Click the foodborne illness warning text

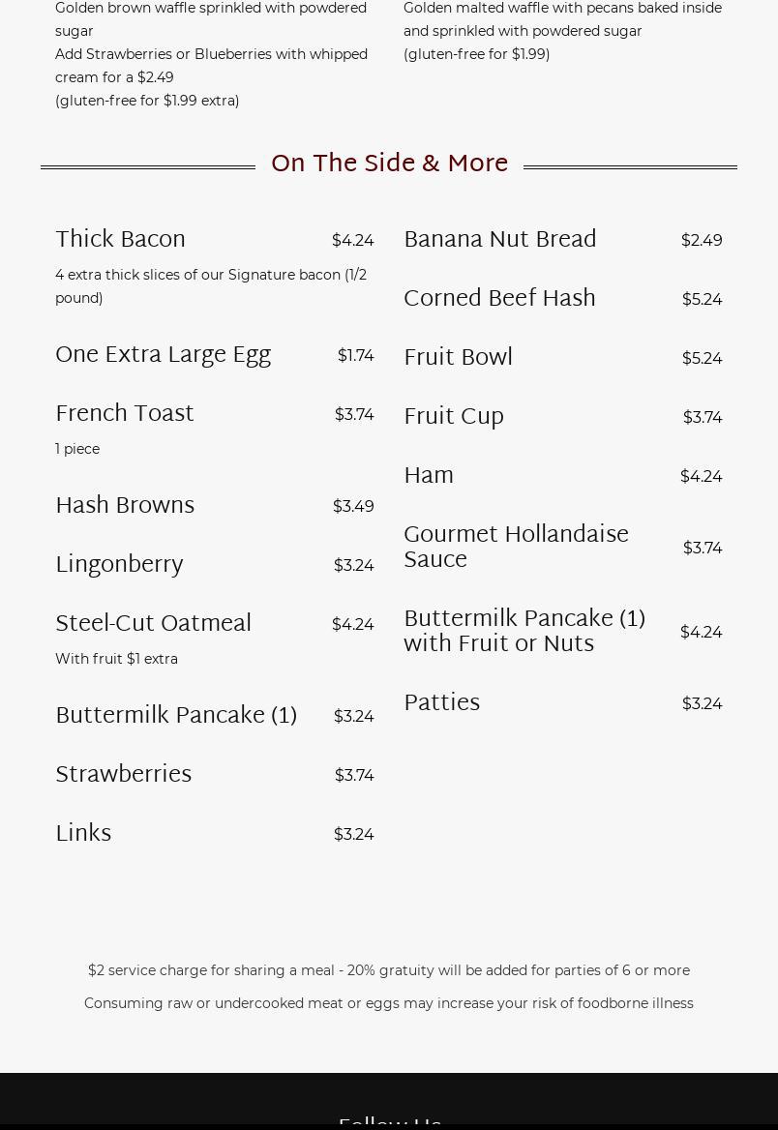389,1003
